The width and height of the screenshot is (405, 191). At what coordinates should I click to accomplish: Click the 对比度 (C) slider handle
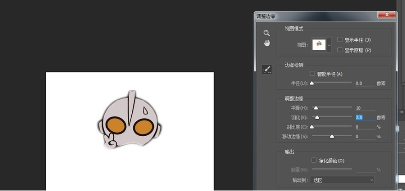pyautogui.click(x=312, y=127)
